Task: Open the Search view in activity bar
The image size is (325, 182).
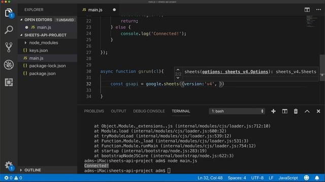Action: pyautogui.click(x=9, y=30)
